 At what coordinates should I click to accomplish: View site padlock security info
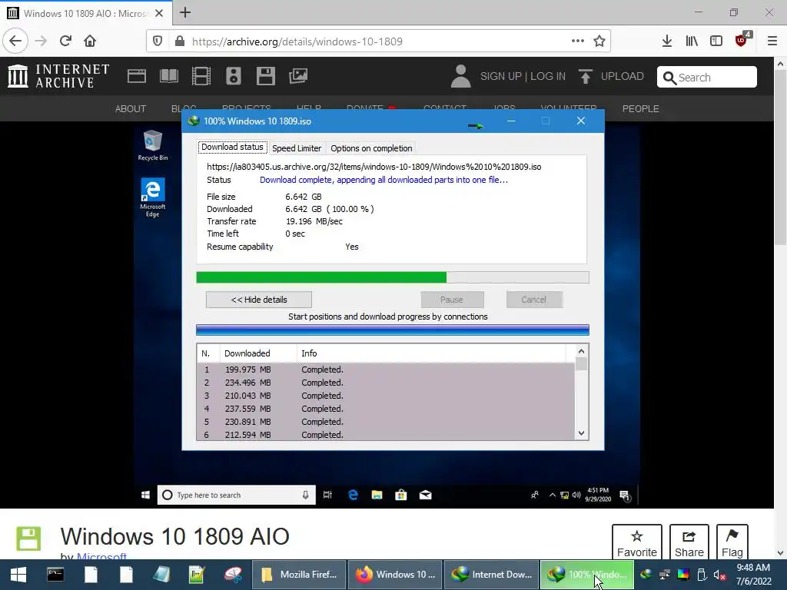[180, 41]
